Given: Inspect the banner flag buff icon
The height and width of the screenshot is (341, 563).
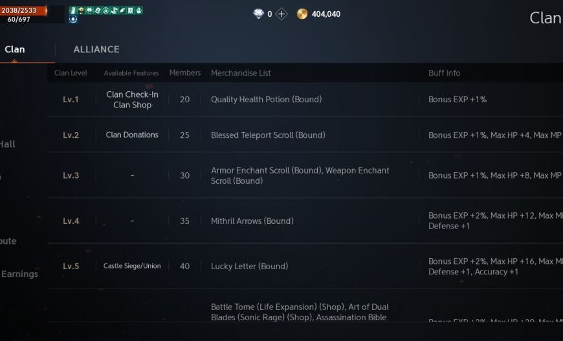Looking at the screenshot, I should pyautogui.click(x=131, y=10).
